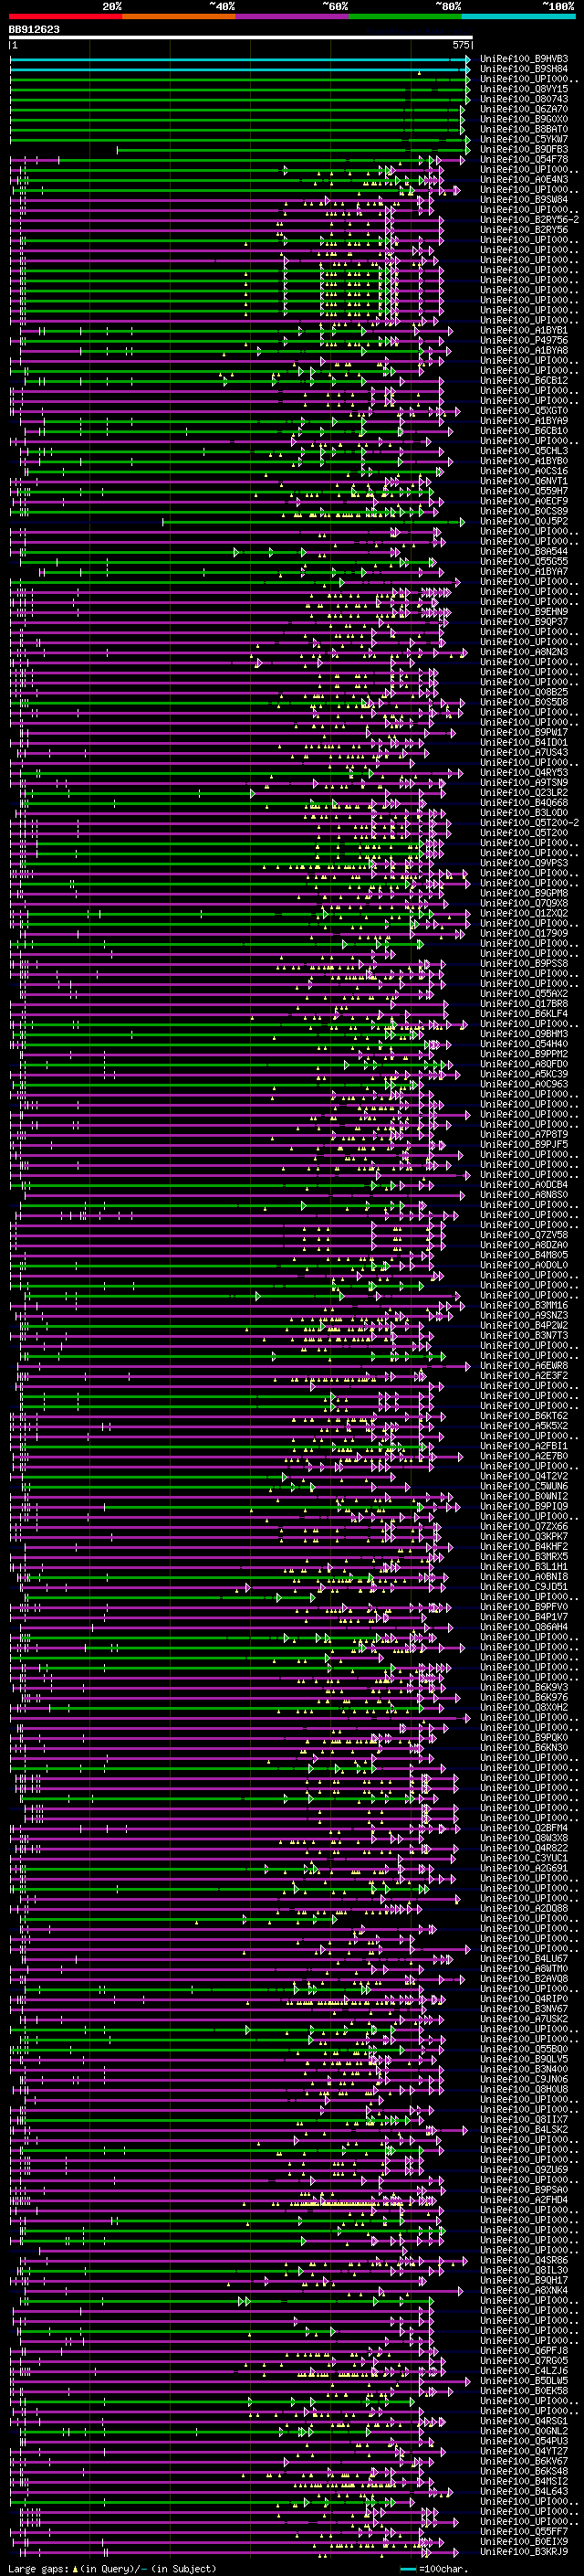Select the UniRef100_Q08B25 entry

click(524, 692)
